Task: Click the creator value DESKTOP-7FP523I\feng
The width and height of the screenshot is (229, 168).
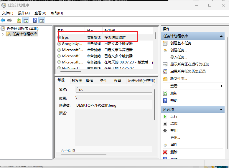Action: click(96, 105)
